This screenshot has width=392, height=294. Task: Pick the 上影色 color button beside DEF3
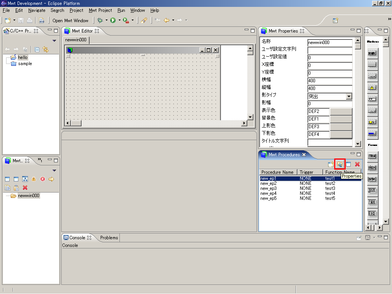tap(341, 127)
